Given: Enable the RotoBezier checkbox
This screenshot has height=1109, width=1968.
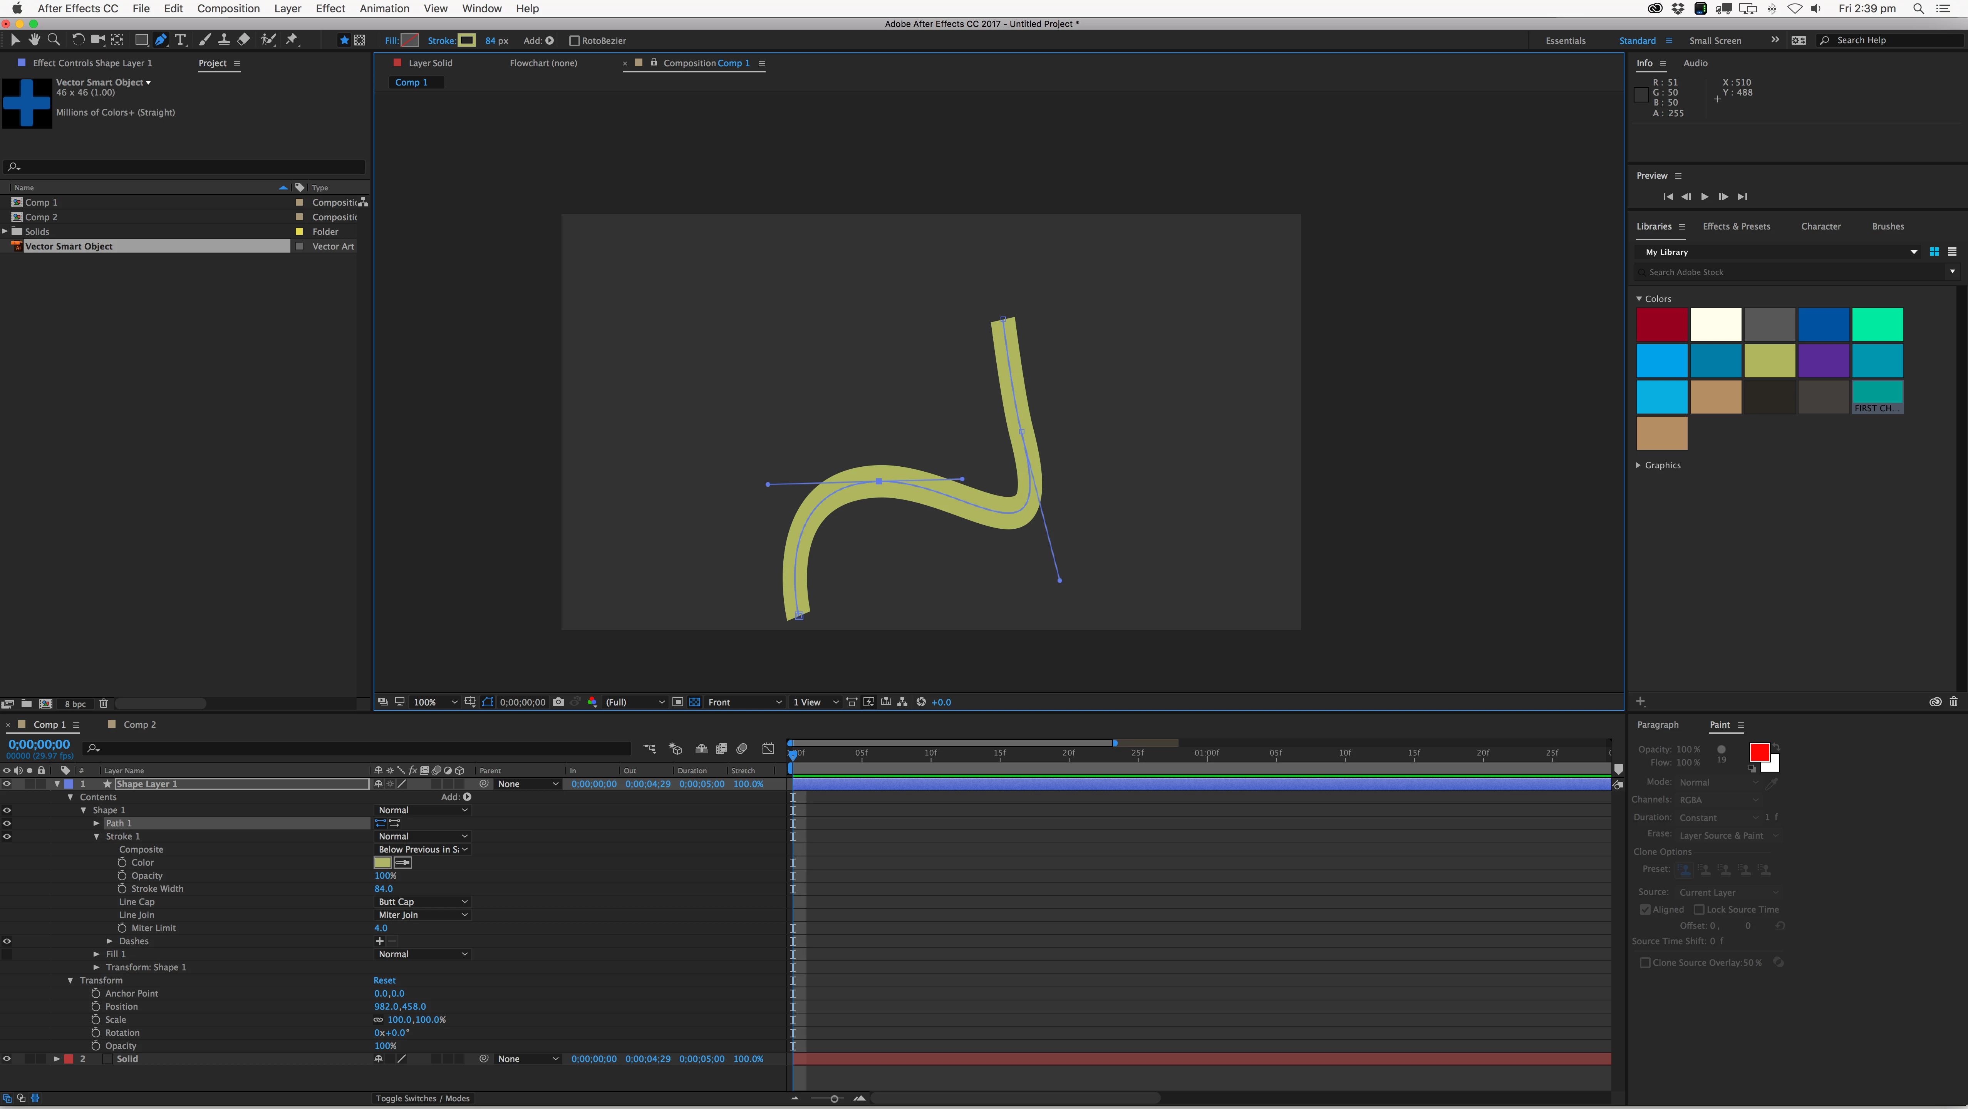Looking at the screenshot, I should coord(575,40).
